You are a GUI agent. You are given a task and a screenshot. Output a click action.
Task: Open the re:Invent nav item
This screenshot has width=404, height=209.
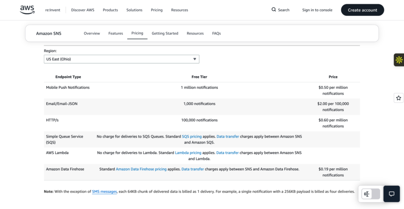click(52, 10)
